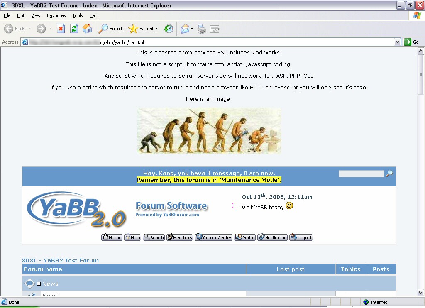Image resolution: width=425 pixels, height=308 pixels.
Task: Click the Edit page toolbar icon
Action: tap(215, 29)
